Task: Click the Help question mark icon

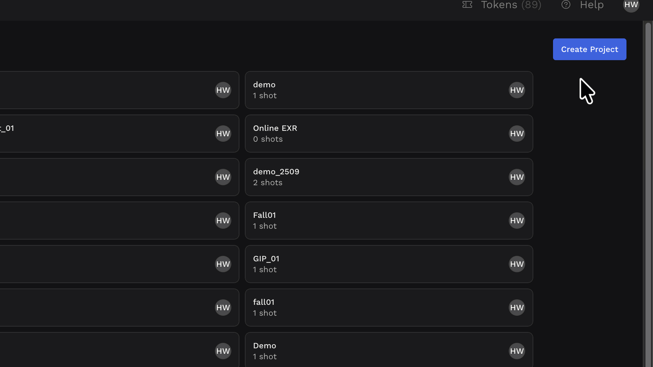Action: pos(566,5)
